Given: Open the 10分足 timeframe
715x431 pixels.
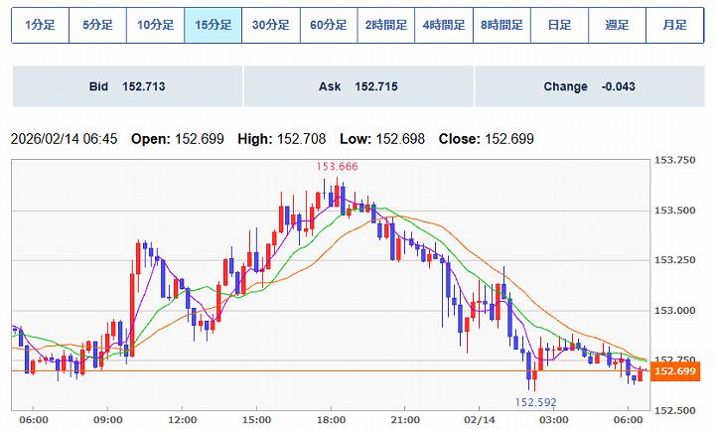Looking at the screenshot, I should pyautogui.click(x=155, y=24).
